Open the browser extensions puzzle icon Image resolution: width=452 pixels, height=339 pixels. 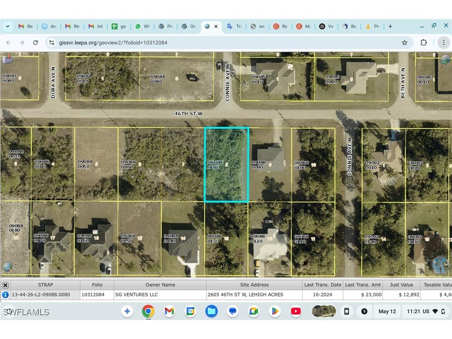pos(424,42)
